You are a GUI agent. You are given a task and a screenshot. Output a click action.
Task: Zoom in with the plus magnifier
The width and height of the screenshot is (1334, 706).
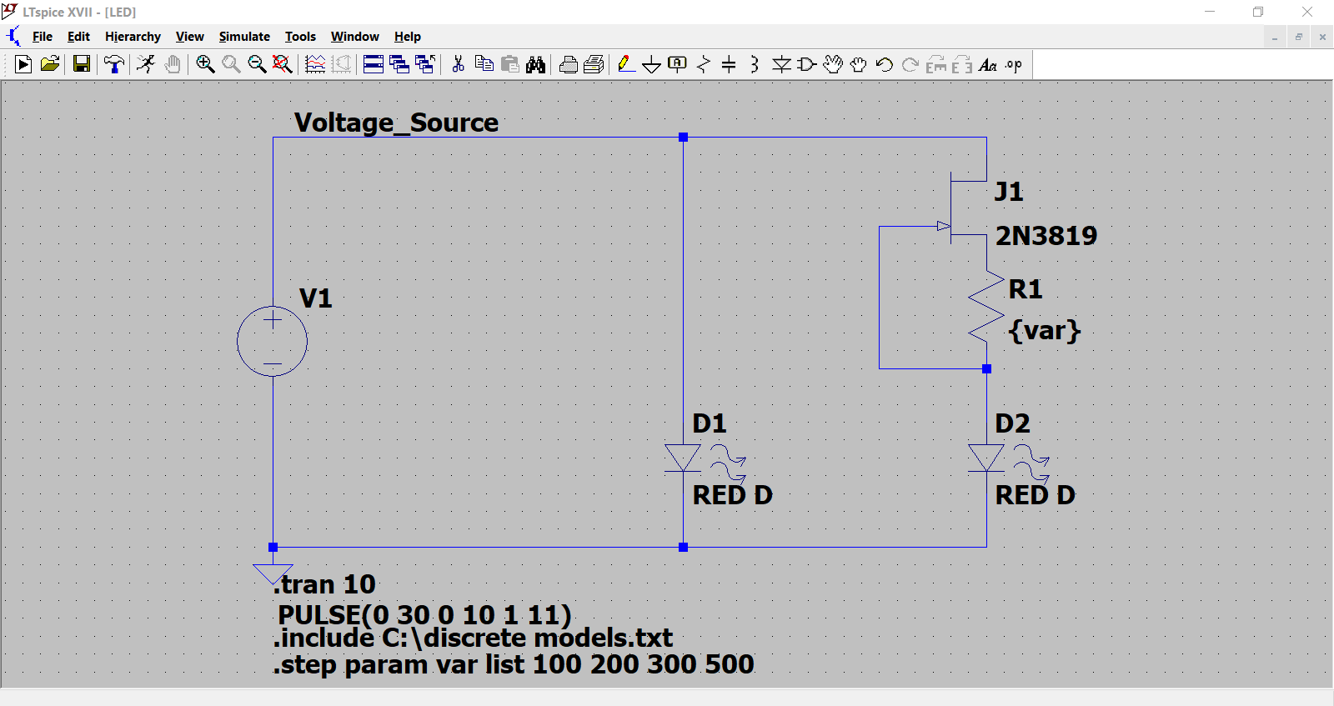[205, 64]
